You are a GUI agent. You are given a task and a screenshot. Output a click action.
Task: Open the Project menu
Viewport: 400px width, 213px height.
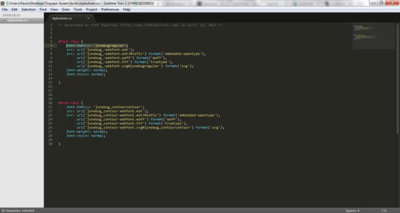[92, 9]
